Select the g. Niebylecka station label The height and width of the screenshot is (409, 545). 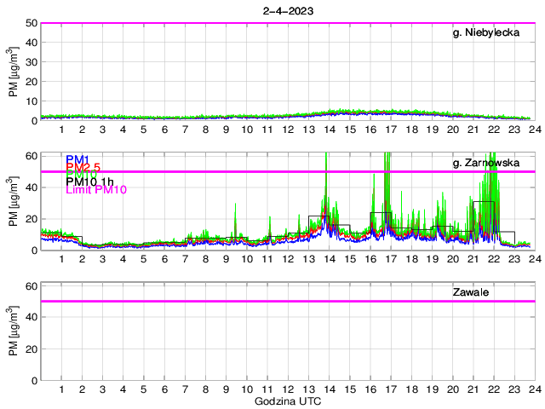tap(486, 33)
